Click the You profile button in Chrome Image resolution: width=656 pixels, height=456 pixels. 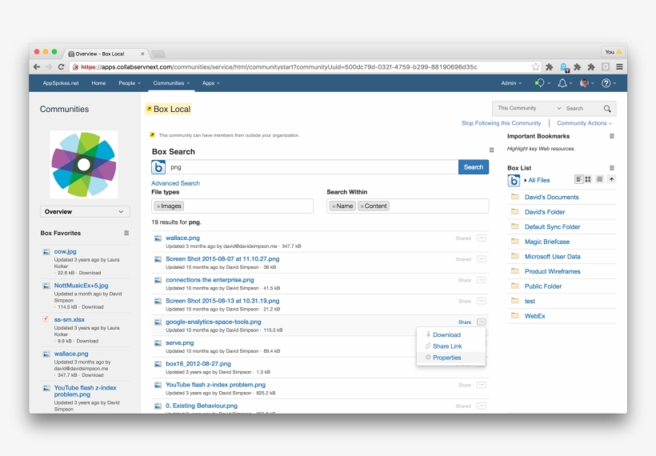[x=613, y=52]
